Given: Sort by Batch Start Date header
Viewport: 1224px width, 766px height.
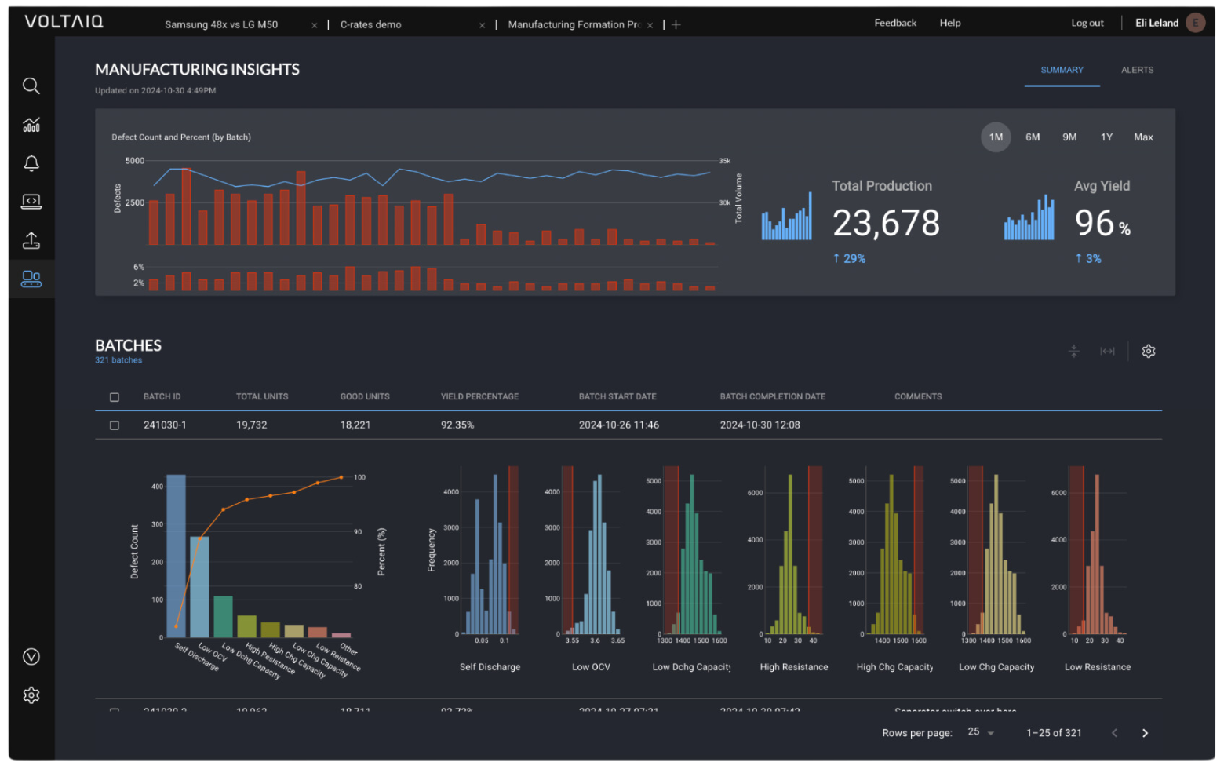Looking at the screenshot, I should click(x=617, y=397).
